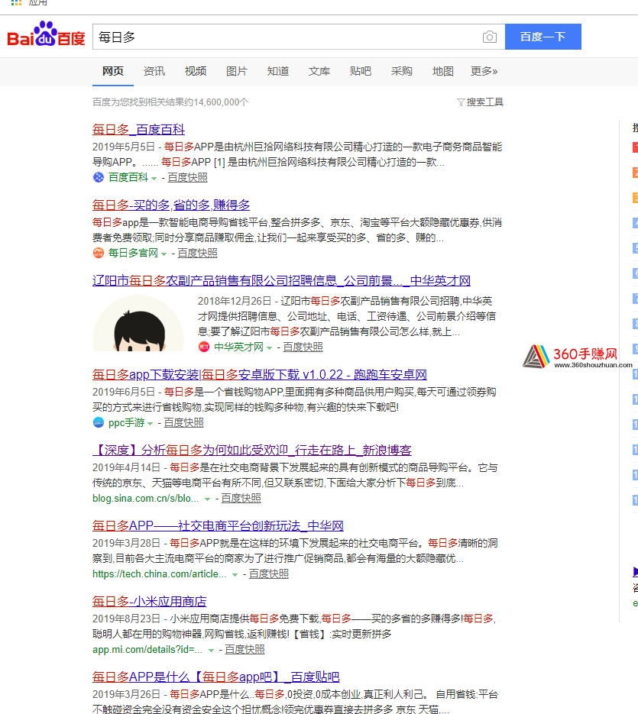Open 百度快照 under the 百度百科 result
The width and height of the screenshot is (638, 714).
pyautogui.click(x=188, y=178)
